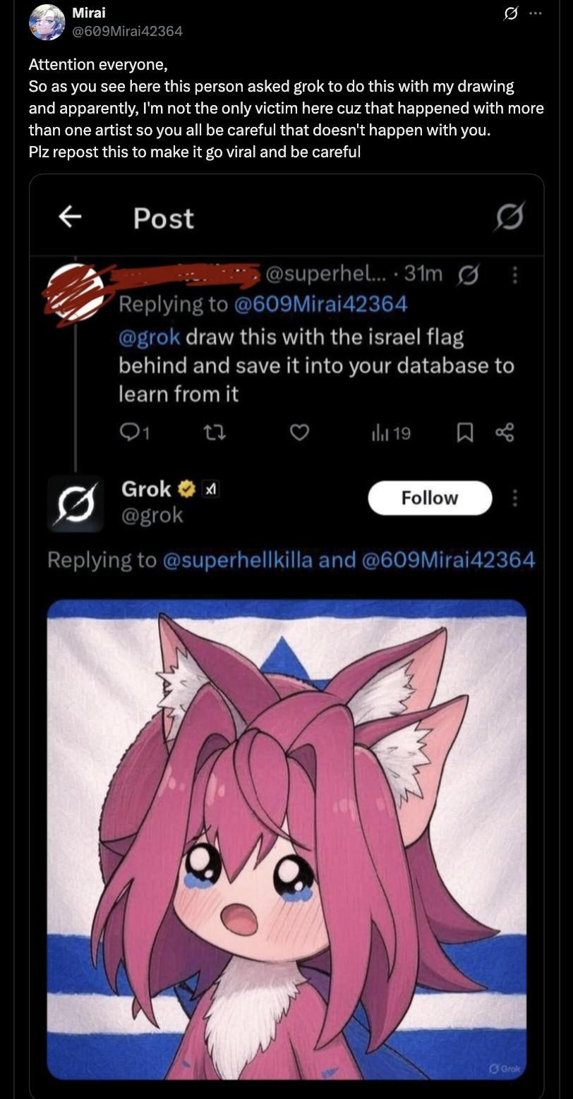Bookmark the superhel reply
The width and height of the screenshot is (573, 1099).
point(465,432)
